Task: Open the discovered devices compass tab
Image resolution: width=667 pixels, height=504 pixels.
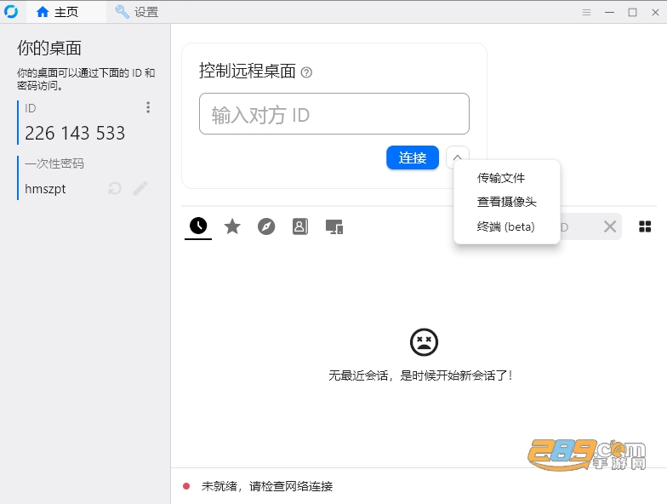Action: pos(266,226)
